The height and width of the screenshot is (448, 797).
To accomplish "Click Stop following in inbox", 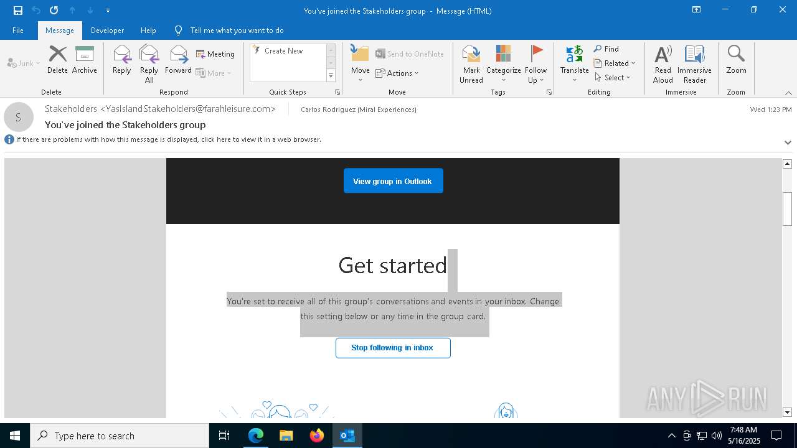I will (x=393, y=348).
